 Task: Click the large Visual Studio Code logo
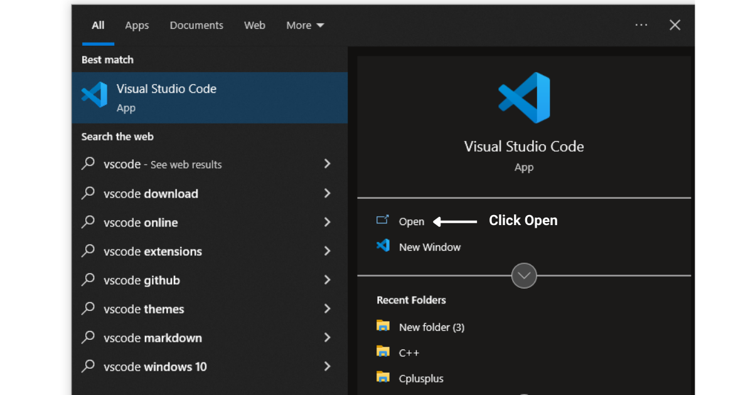[524, 97]
